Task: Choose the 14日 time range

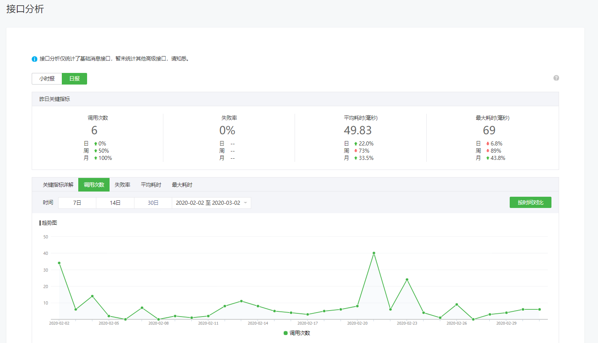Action: pos(115,203)
